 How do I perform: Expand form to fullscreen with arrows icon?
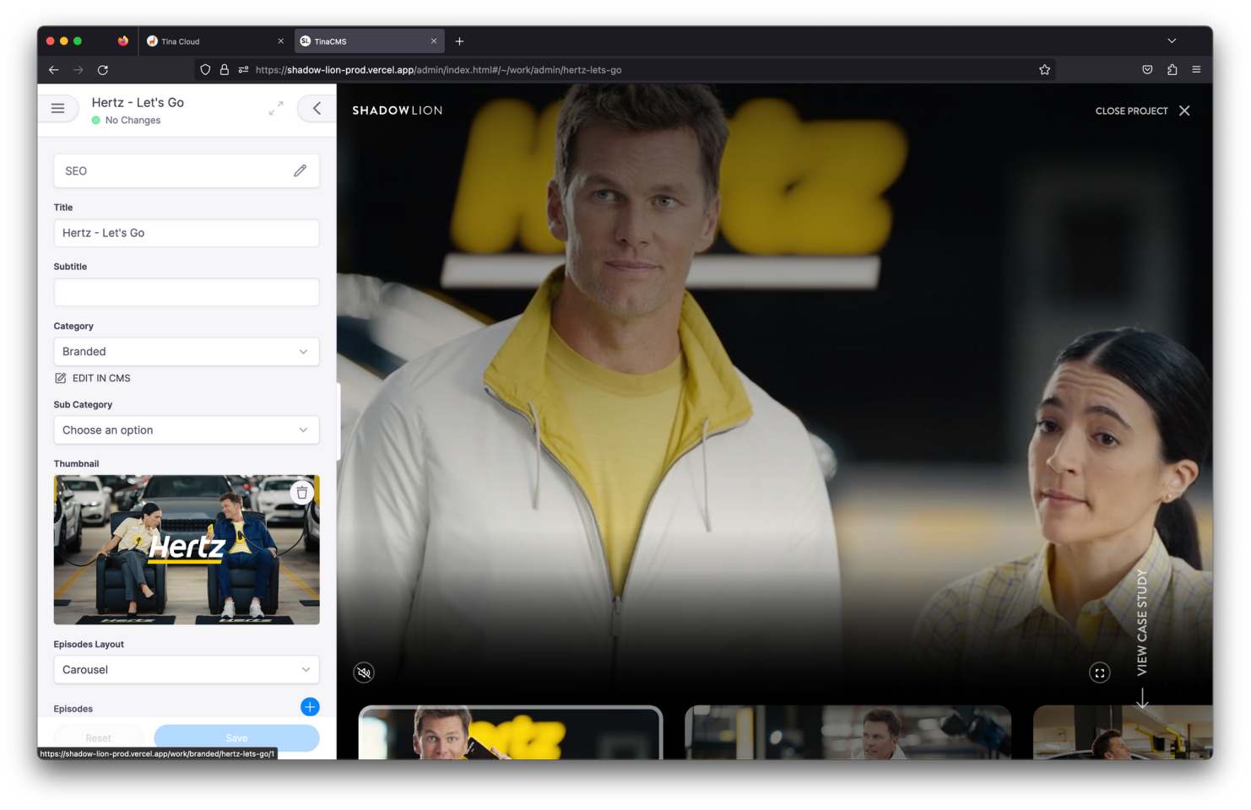(276, 109)
